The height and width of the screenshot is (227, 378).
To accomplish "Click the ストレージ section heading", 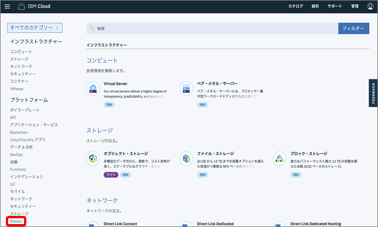I will (x=100, y=130).
